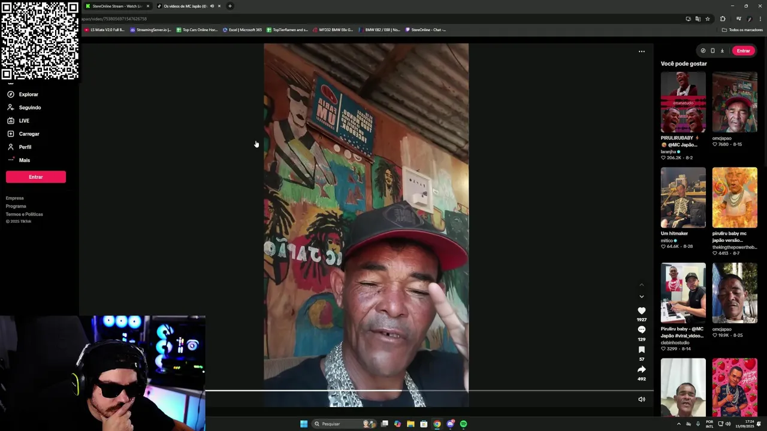Open the omcjapao 19.9K likes video thumbnail
767x431 pixels.
click(x=735, y=293)
